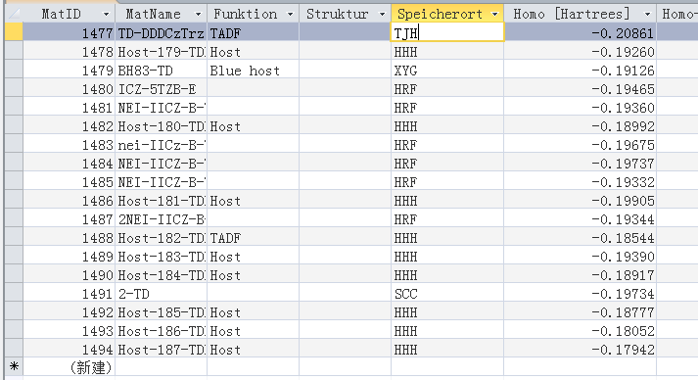Select row 1477 using its record selector

(x=14, y=32)
